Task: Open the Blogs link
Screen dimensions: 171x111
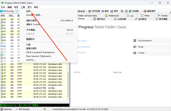Action: [141, 47]
